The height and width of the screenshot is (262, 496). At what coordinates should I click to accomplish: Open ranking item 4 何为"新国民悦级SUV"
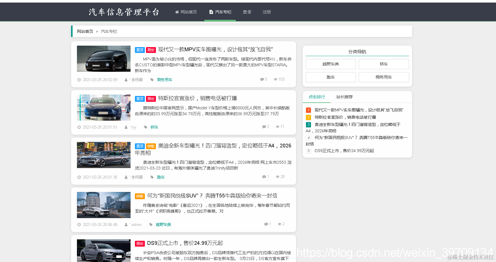(357, 141)
